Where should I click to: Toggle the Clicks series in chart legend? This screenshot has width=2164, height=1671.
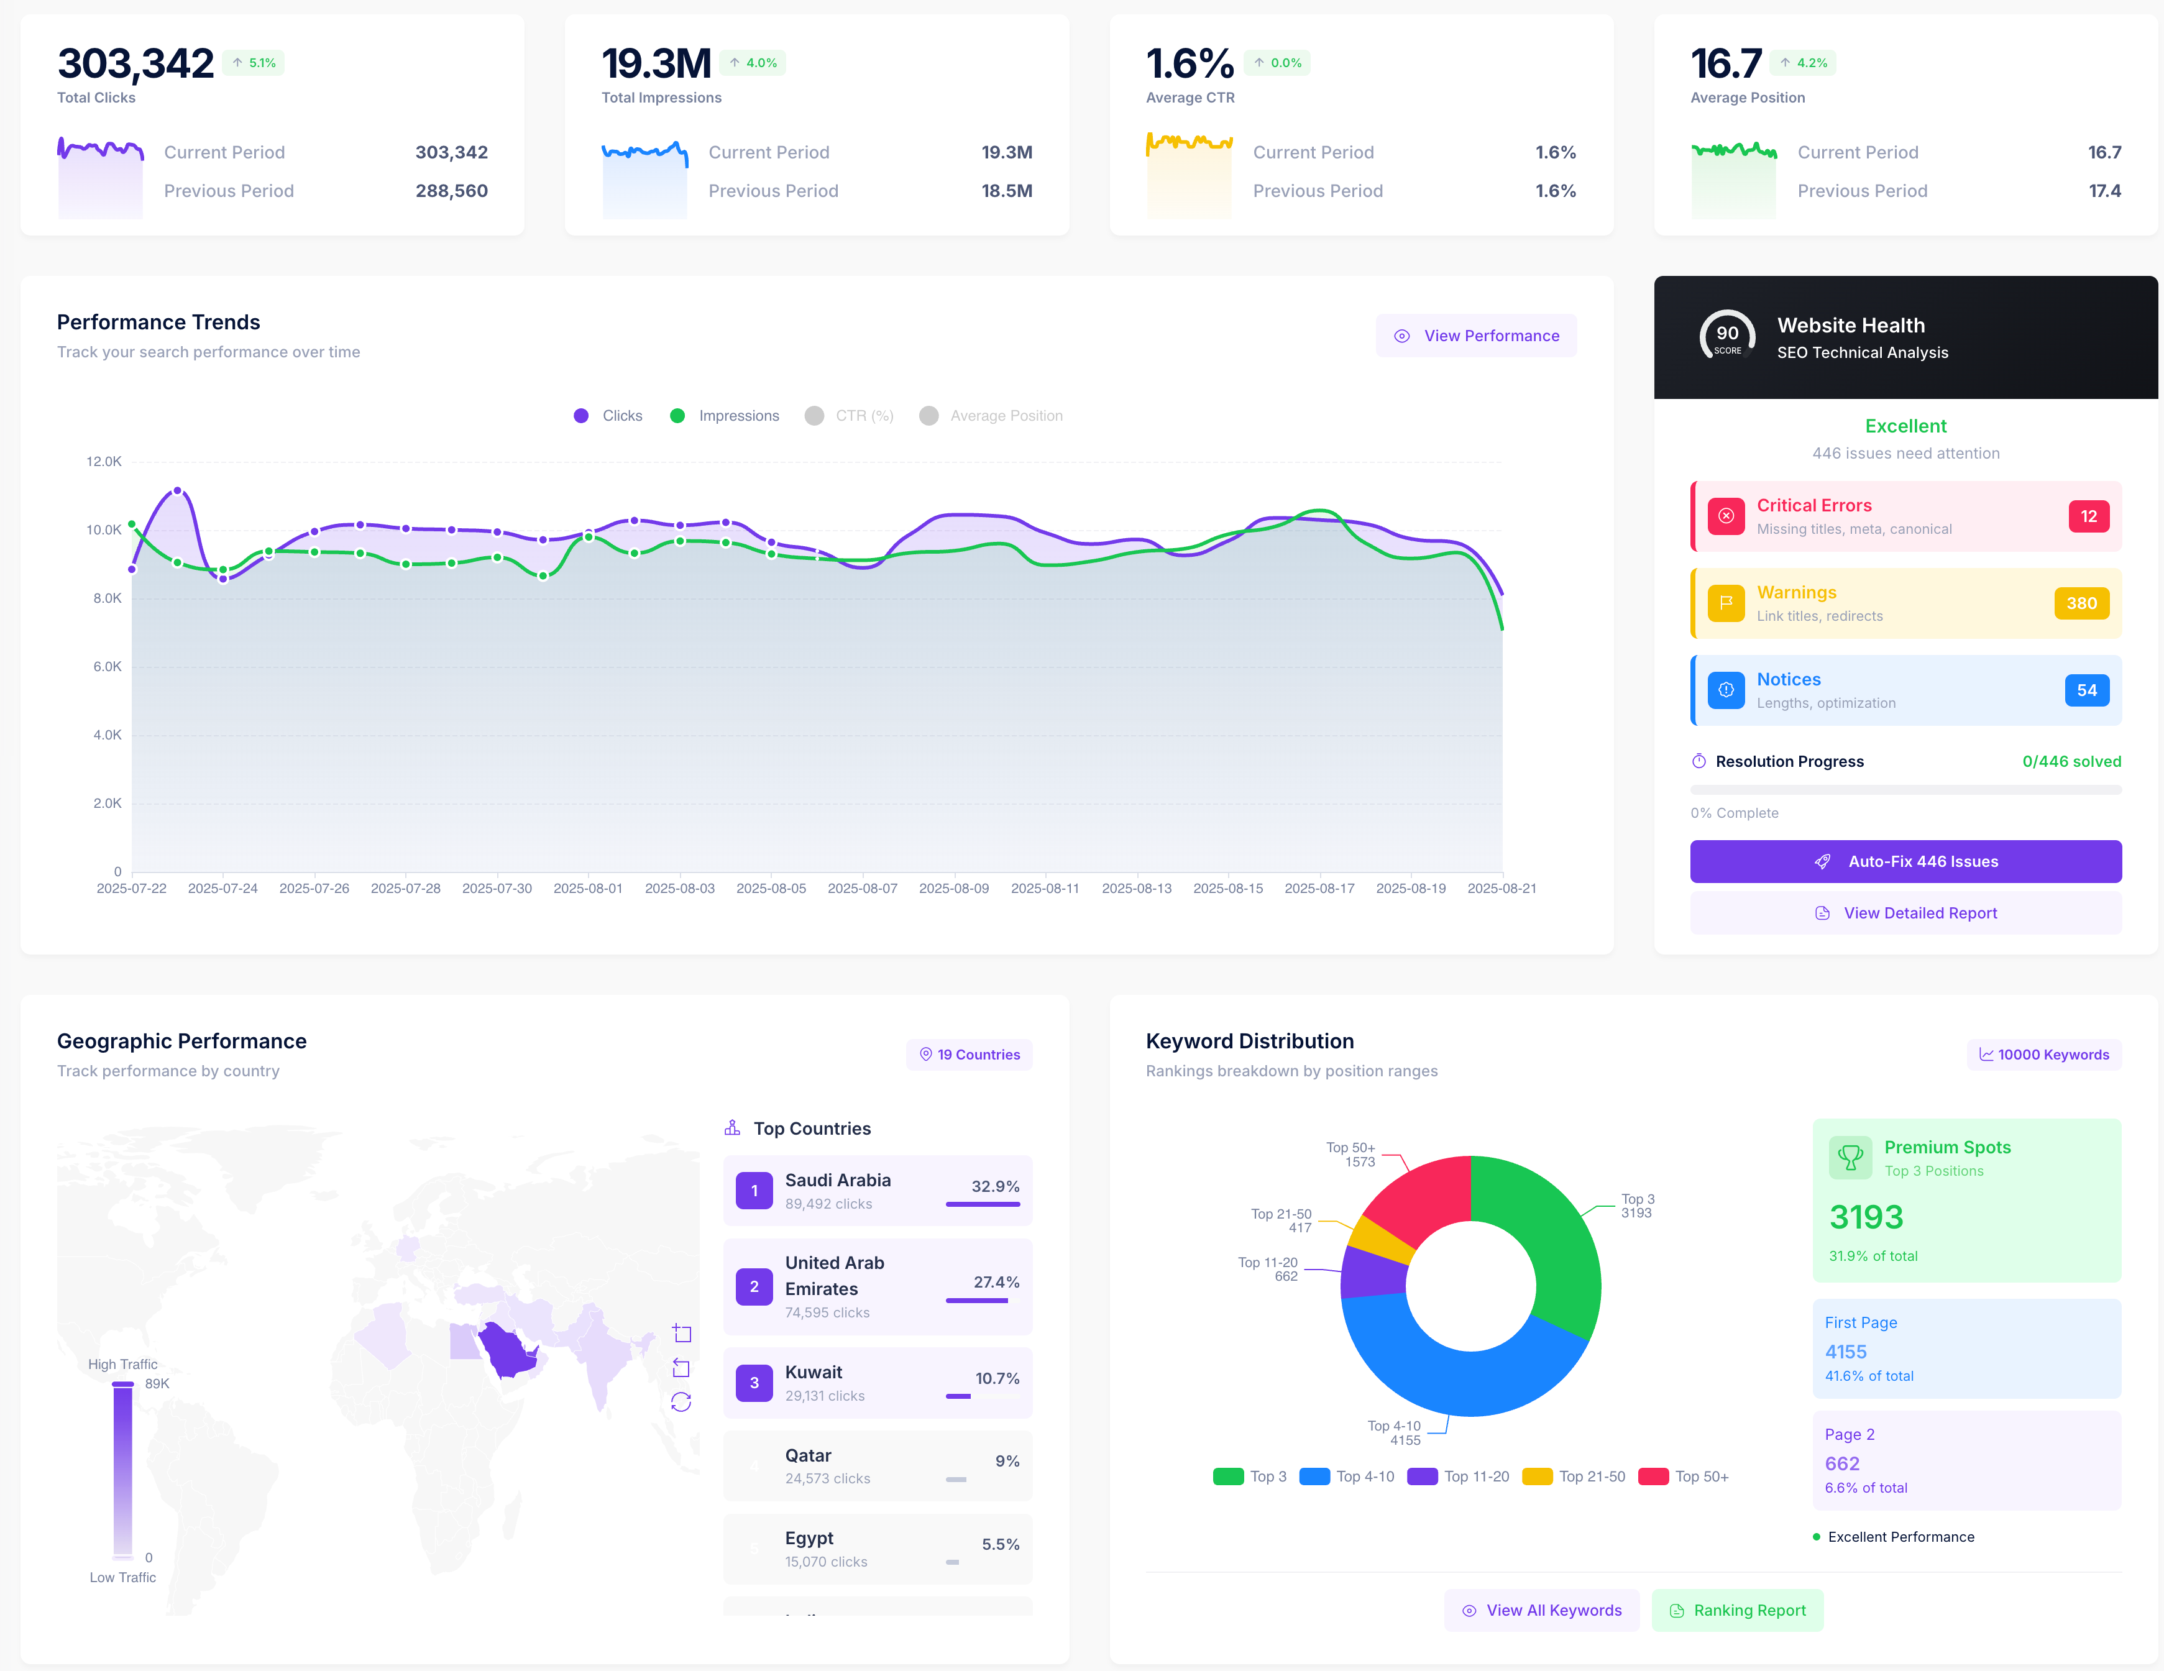click(608, 416)
